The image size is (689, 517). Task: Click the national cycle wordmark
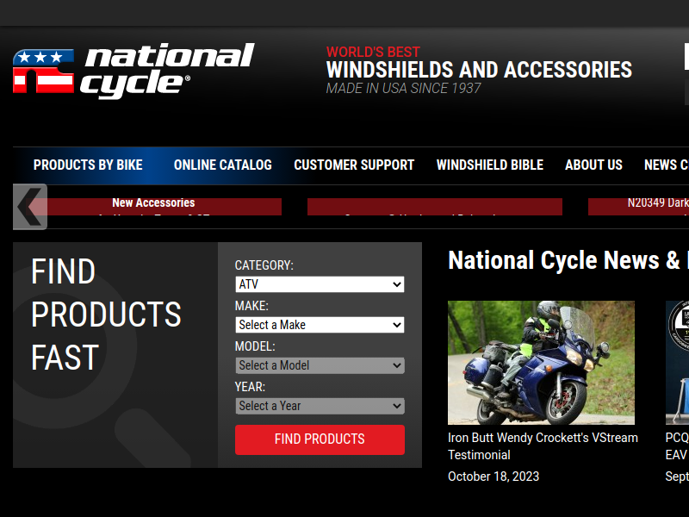pyautogui.click(x=167, y=71)
